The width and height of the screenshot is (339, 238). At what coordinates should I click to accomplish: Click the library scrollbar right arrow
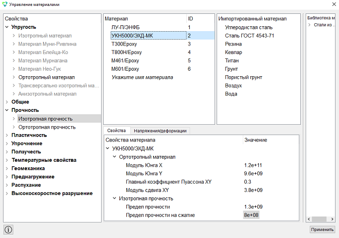(x=332, y=219)
